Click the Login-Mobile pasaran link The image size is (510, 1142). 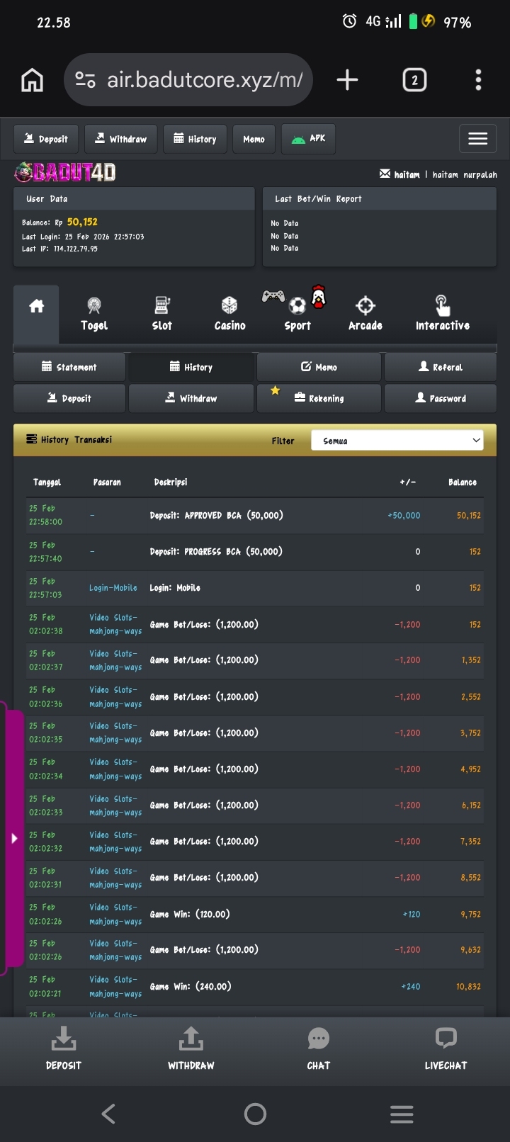click(x=113, y=588)
